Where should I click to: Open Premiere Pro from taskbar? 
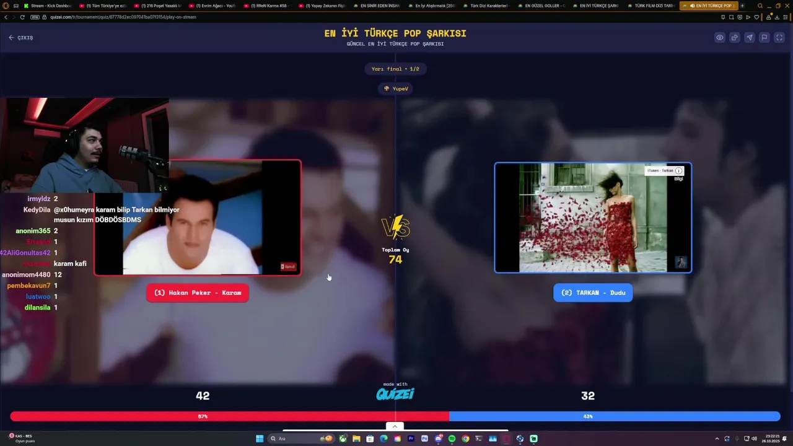pyautogui.click(x=411, y=439)
